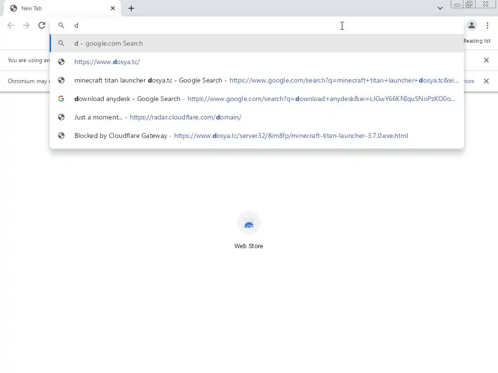Select the New Tab tab
The height and width of the screenshot is (373, 498).
[62, 8]
